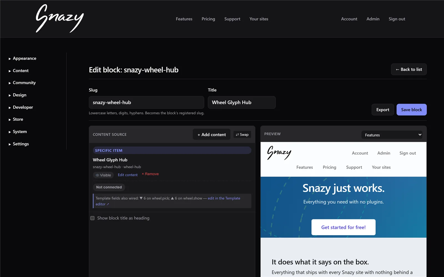Expand the Developer sidebar section
Viewport: 444px width, 277px height.
pyautogui.click(x=21, y=107)
